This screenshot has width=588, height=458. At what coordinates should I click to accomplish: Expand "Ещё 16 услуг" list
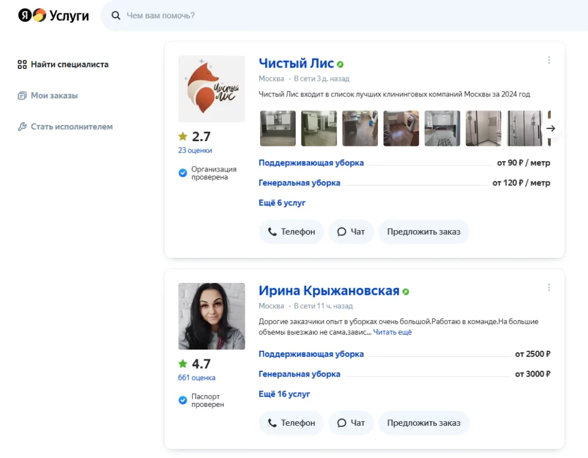pyautogui.click(x=284, y=394)
